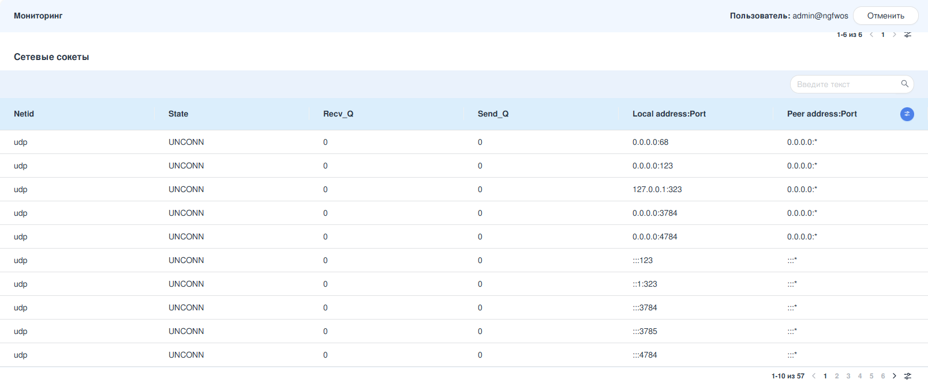Open column settings blue round icon
The height and width of the screenshot is (383, 928).
907,114
